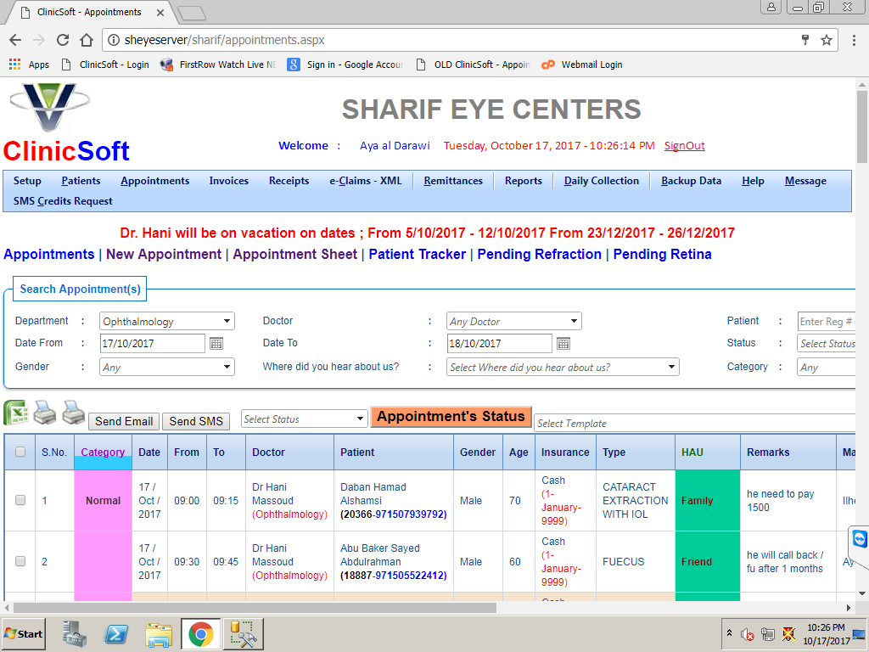Click the second printer icon
Viewport: 869px width, 652px height.
(74, 413)
